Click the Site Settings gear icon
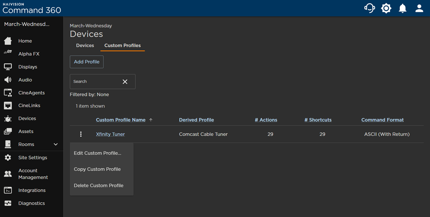 (8, 157)
